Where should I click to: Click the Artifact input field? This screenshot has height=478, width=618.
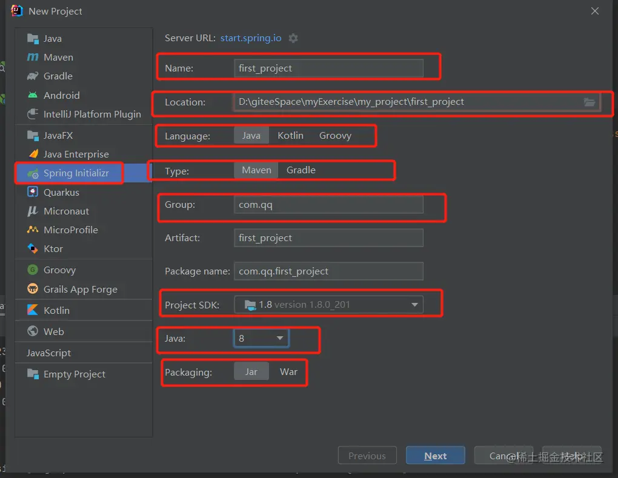point(329,237)
